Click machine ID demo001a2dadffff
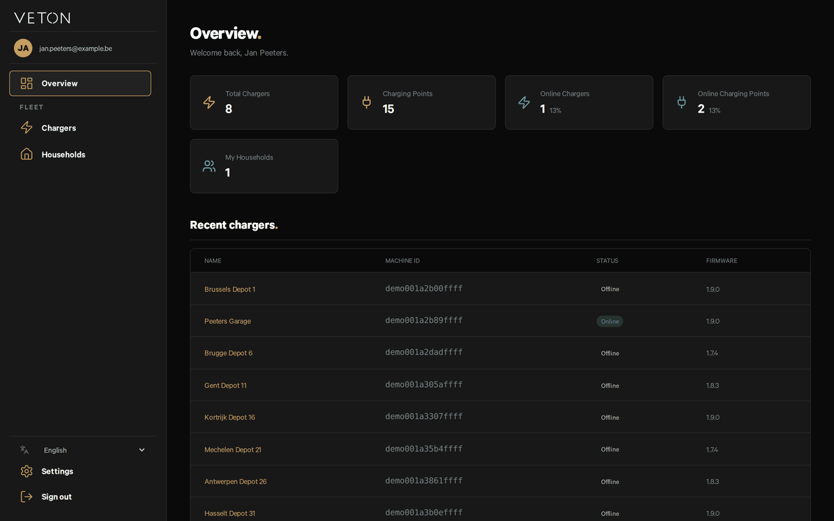834x521 pixels. pos(424,352)
